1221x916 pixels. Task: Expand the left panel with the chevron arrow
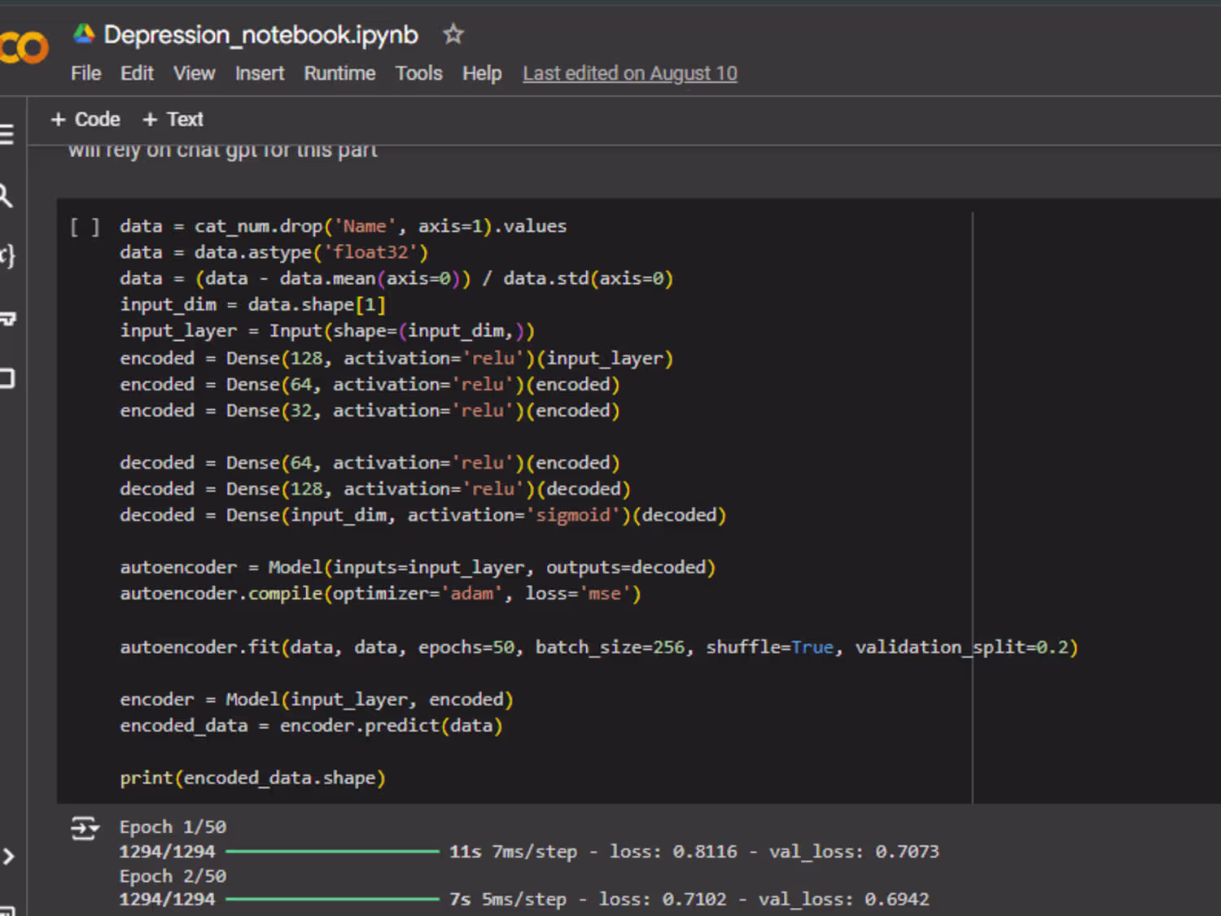(8, 856)
